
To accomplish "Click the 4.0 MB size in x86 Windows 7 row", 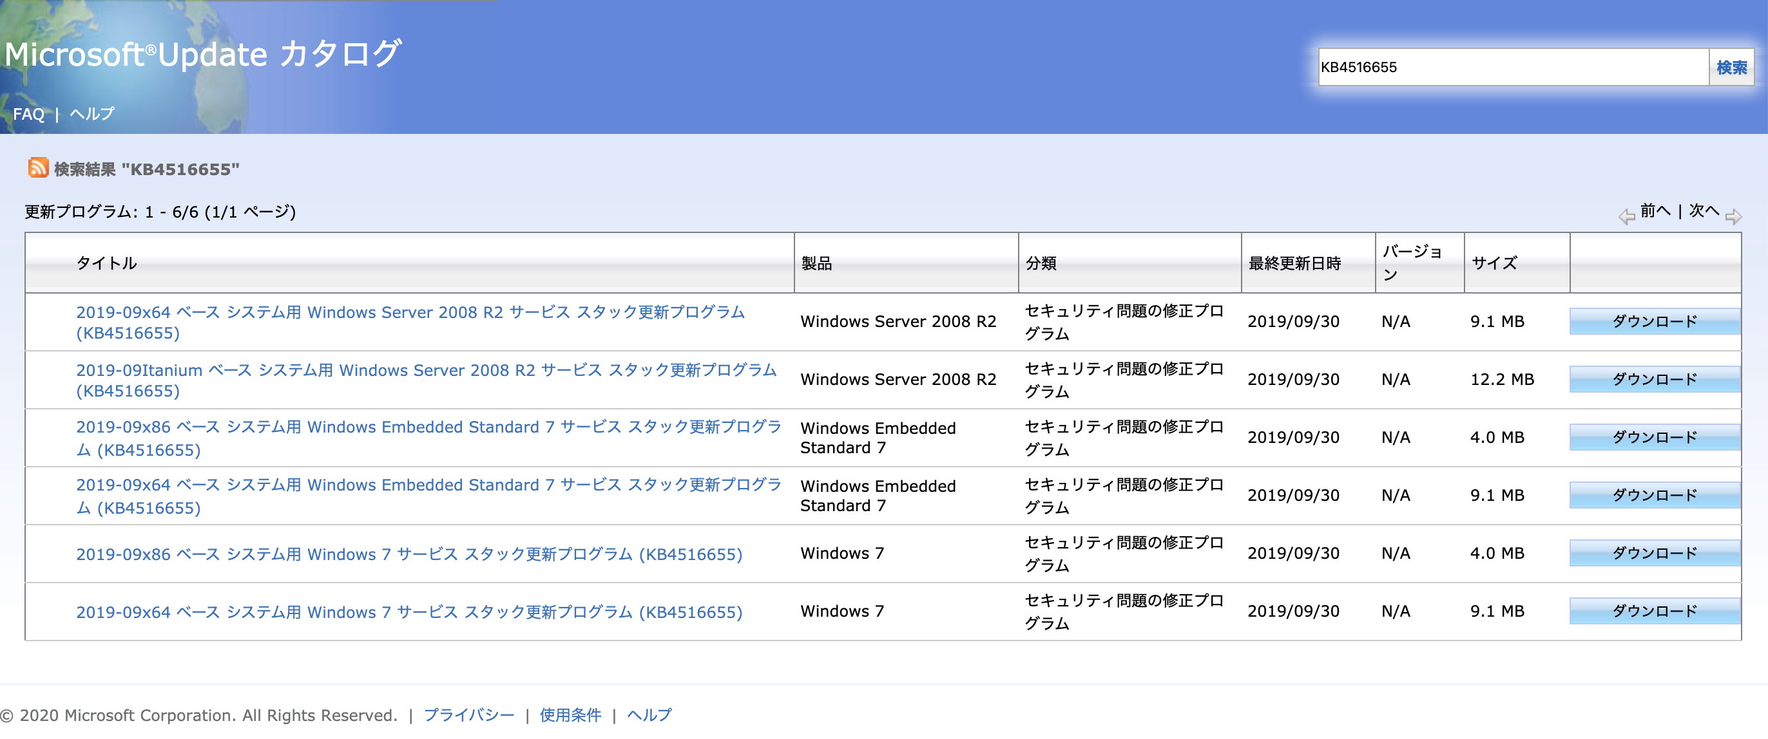I will click(x=1497, y=553).
